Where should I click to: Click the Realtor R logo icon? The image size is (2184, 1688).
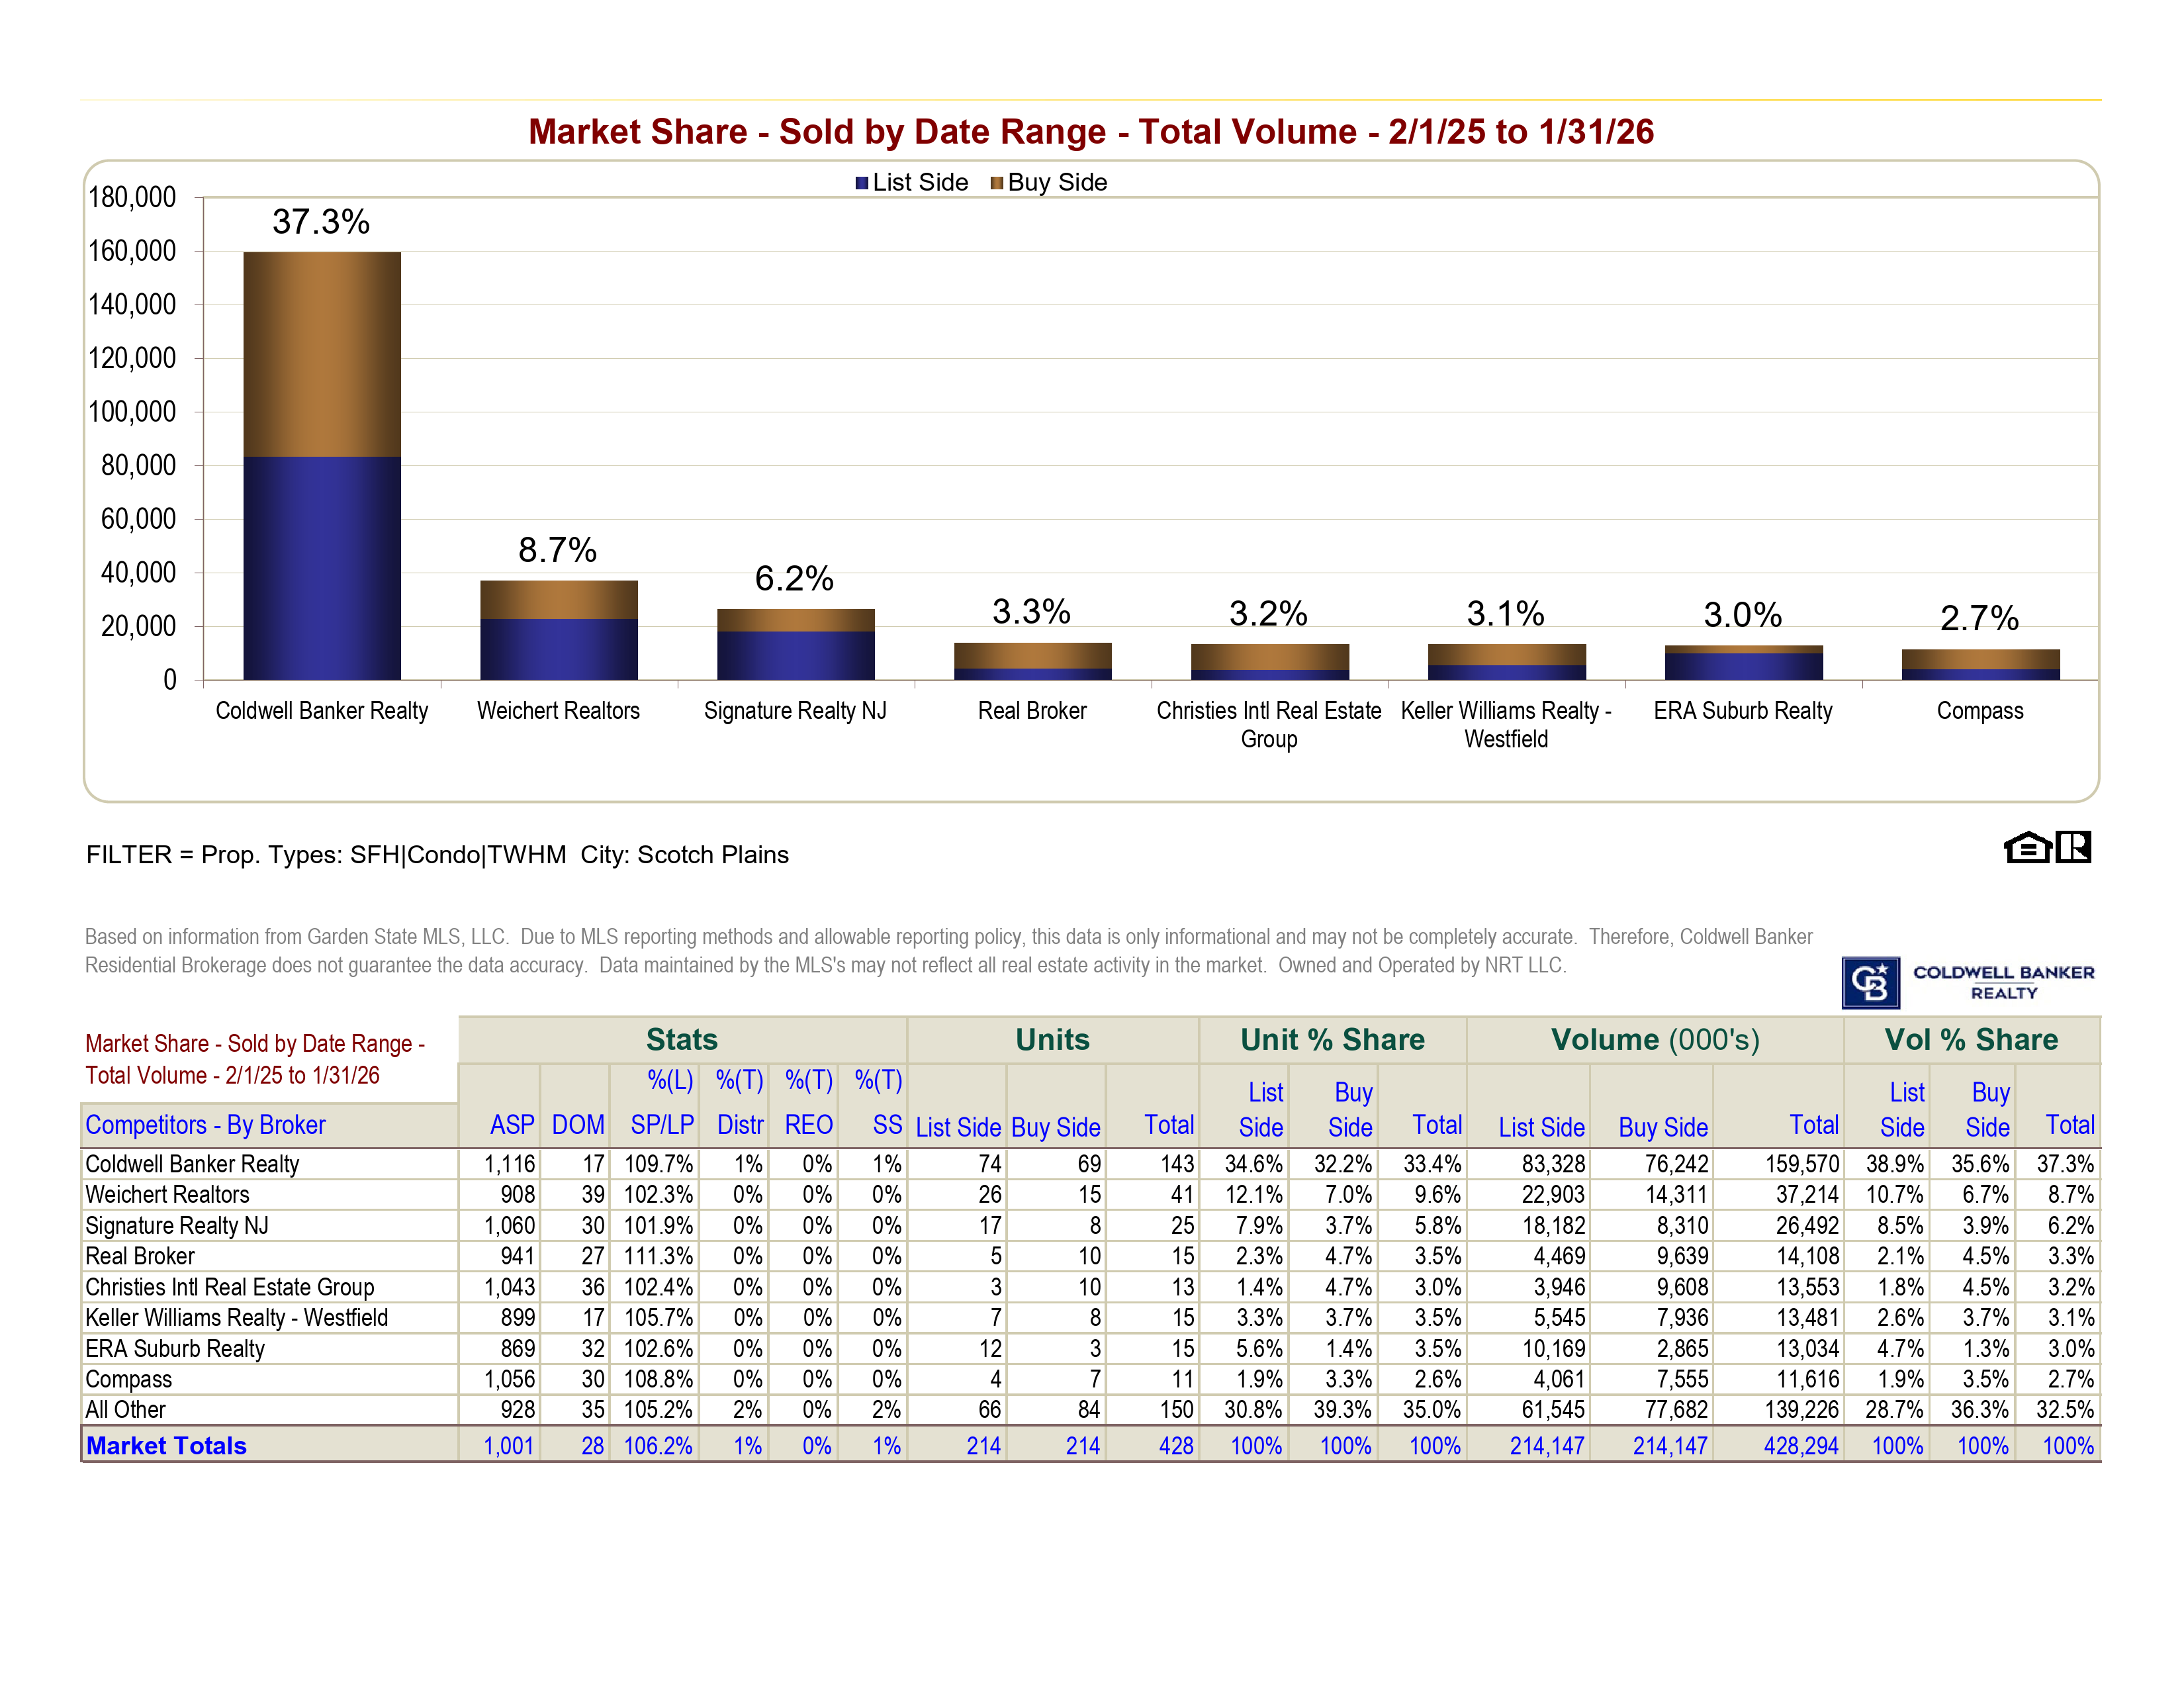click(x=2073, y=847)
